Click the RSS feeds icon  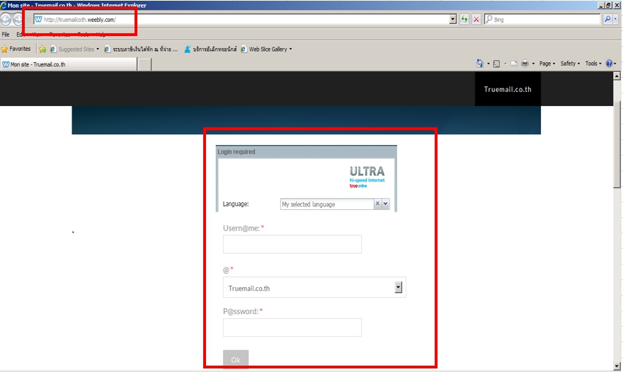point(496,64)
